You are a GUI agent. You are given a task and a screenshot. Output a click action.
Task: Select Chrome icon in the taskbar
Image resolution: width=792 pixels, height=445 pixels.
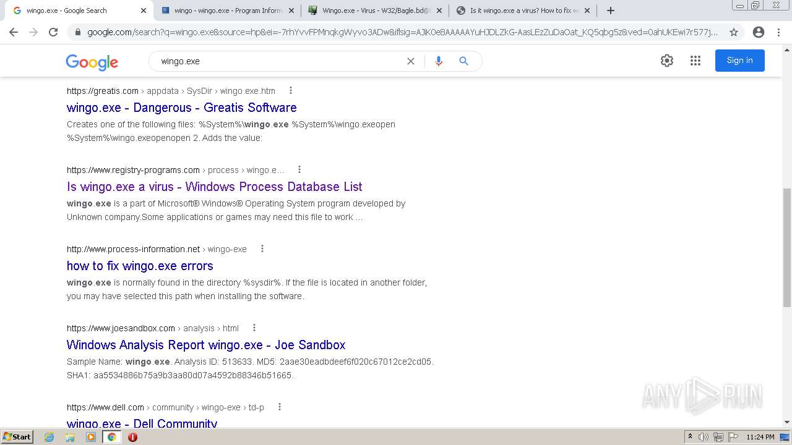[x=111, y=437]
